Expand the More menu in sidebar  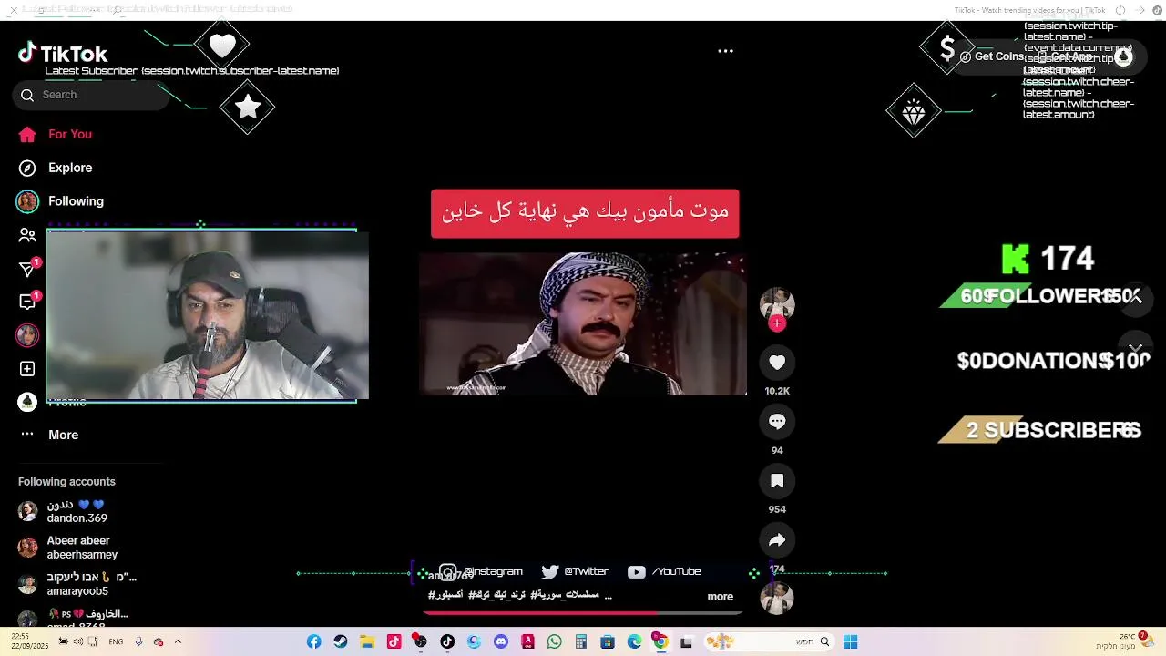(49, 435)
